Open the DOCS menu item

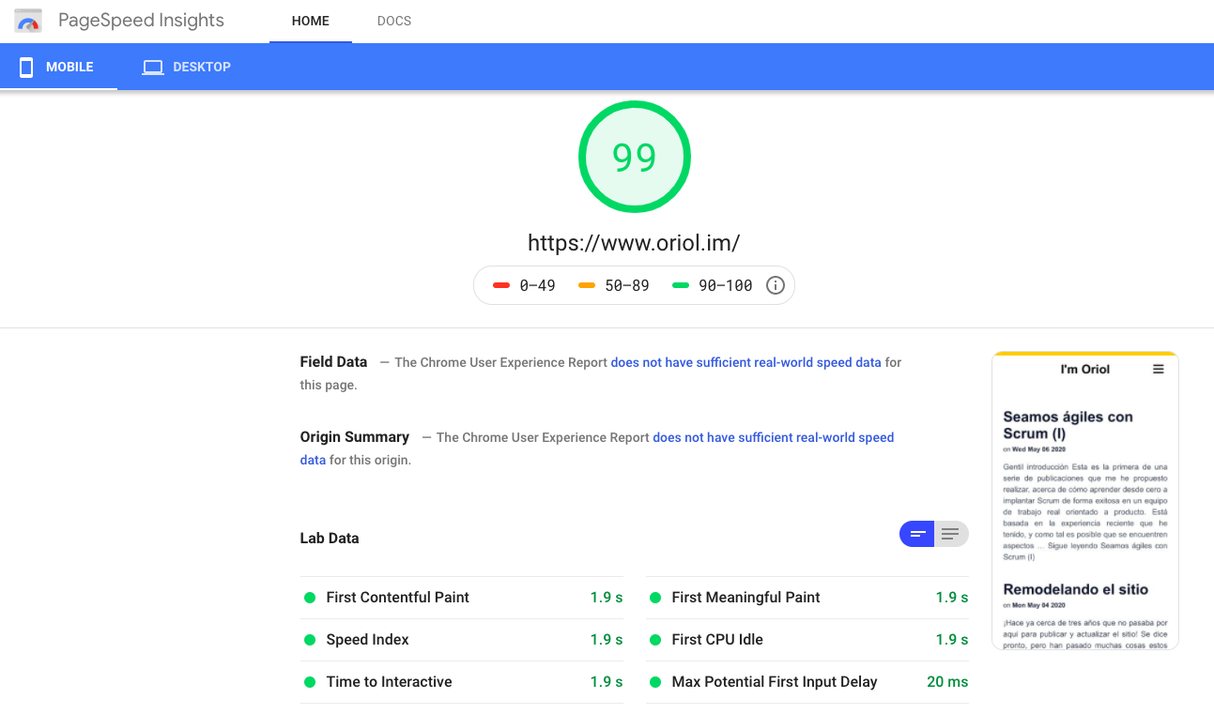pyautogui.click(x=393, y=21)
